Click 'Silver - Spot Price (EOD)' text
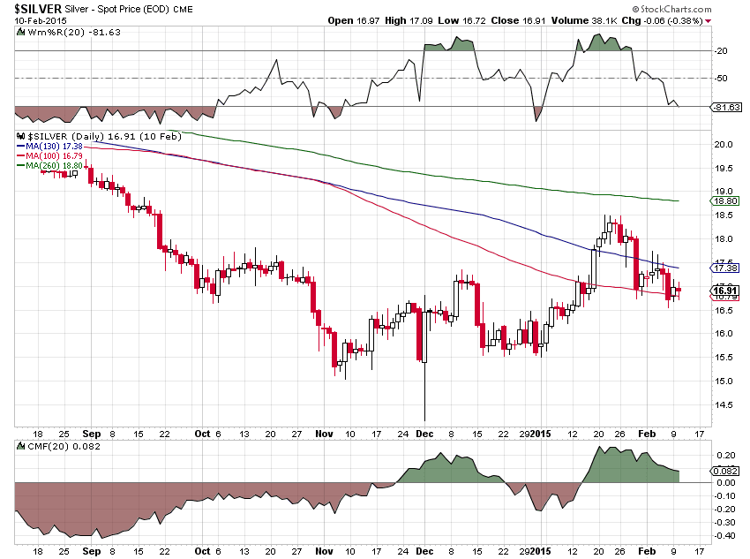The width and height of the screenshot is (750, 559). click(116, 9)
